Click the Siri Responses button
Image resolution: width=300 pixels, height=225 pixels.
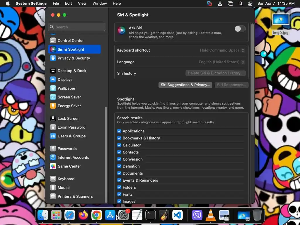231,85
